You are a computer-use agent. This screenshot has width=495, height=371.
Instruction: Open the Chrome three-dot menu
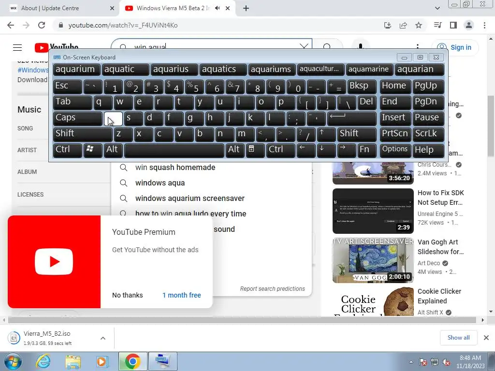(484, 25)
